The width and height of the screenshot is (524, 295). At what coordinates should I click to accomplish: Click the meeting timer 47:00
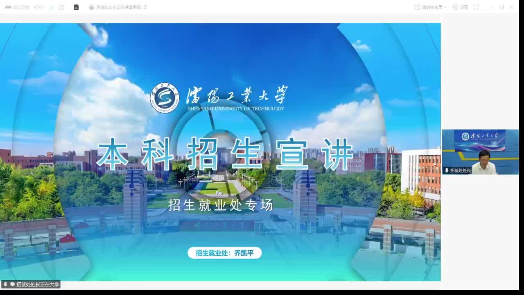coord(38,7)
